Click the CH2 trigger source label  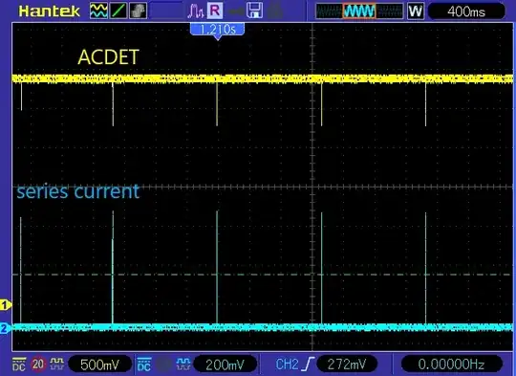(x=287, y=365)
